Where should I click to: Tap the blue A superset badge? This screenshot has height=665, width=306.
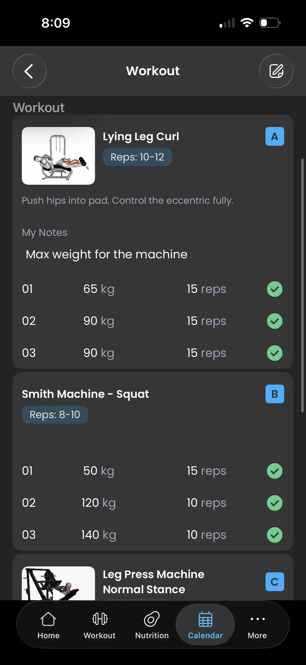275,136
